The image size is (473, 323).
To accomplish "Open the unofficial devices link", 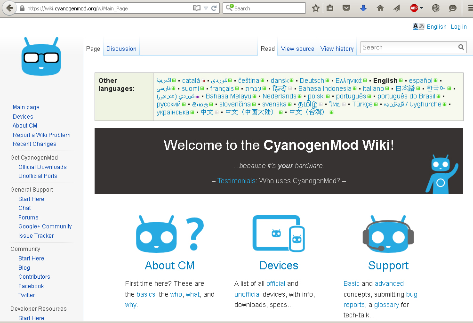I will pos(248,294).
